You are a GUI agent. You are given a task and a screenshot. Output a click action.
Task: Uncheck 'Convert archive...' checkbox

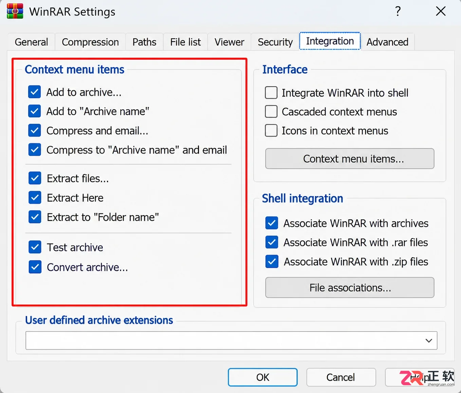[35, 267]
